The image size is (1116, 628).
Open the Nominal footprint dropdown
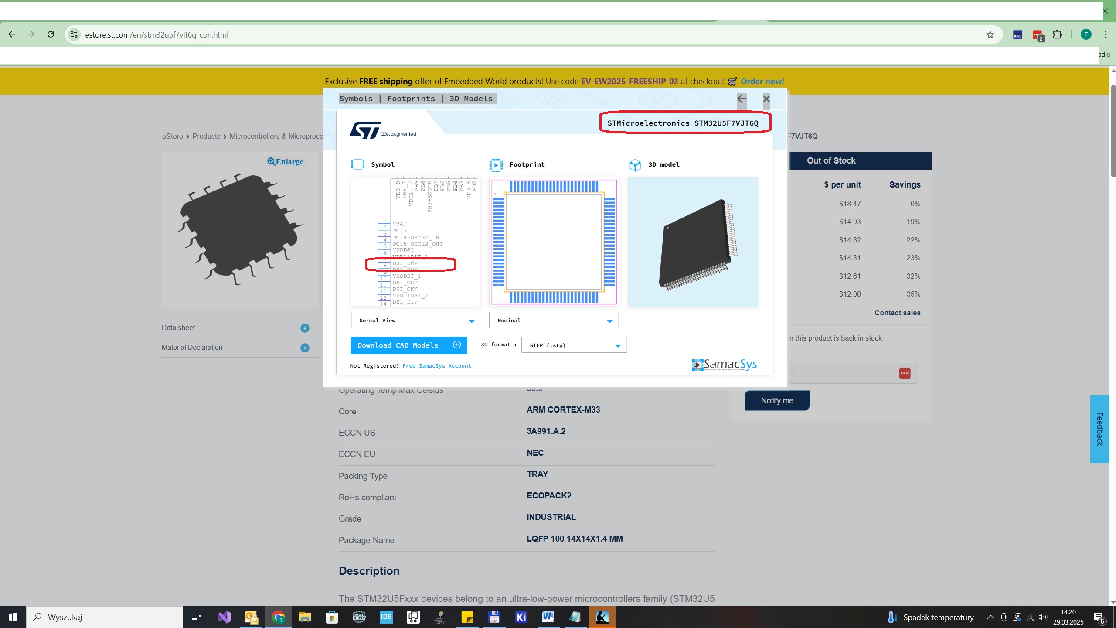[553, 320]
